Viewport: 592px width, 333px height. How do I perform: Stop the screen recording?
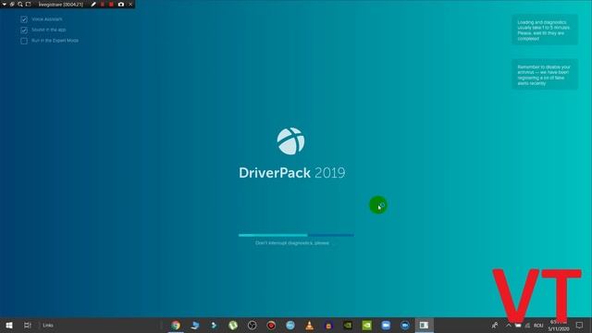coord(111,4)
